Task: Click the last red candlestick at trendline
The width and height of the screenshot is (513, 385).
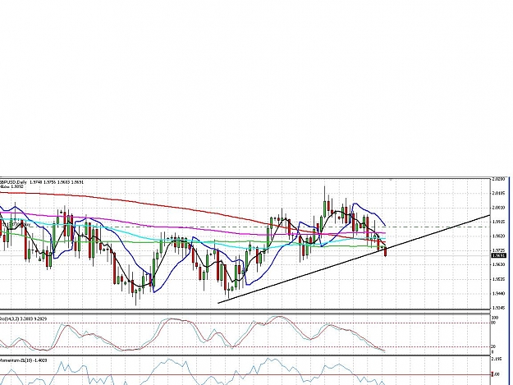Action: tap(386, 251)
